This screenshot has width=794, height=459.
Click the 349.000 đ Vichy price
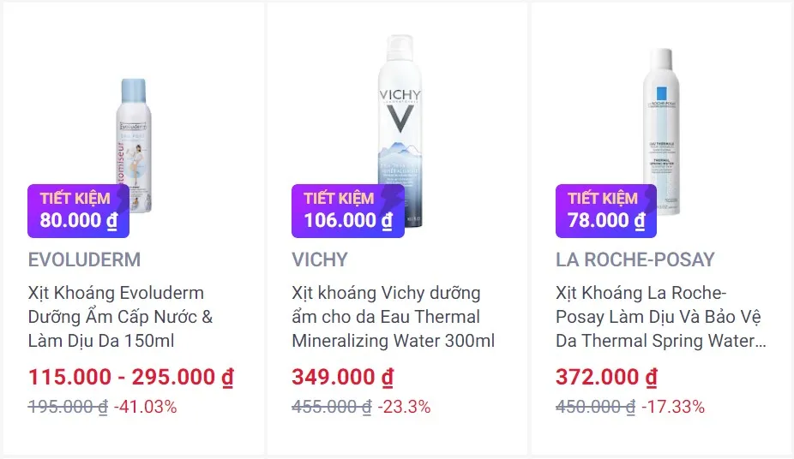[x=342, y=377]
